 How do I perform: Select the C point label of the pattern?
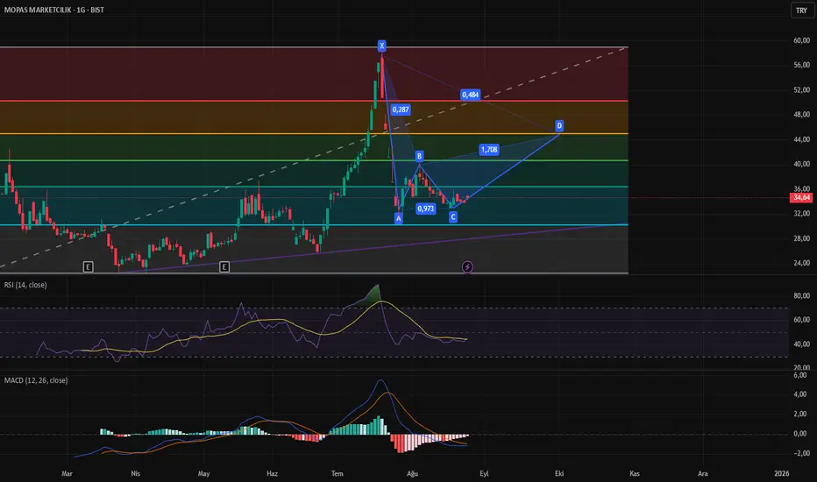(453, 216)
